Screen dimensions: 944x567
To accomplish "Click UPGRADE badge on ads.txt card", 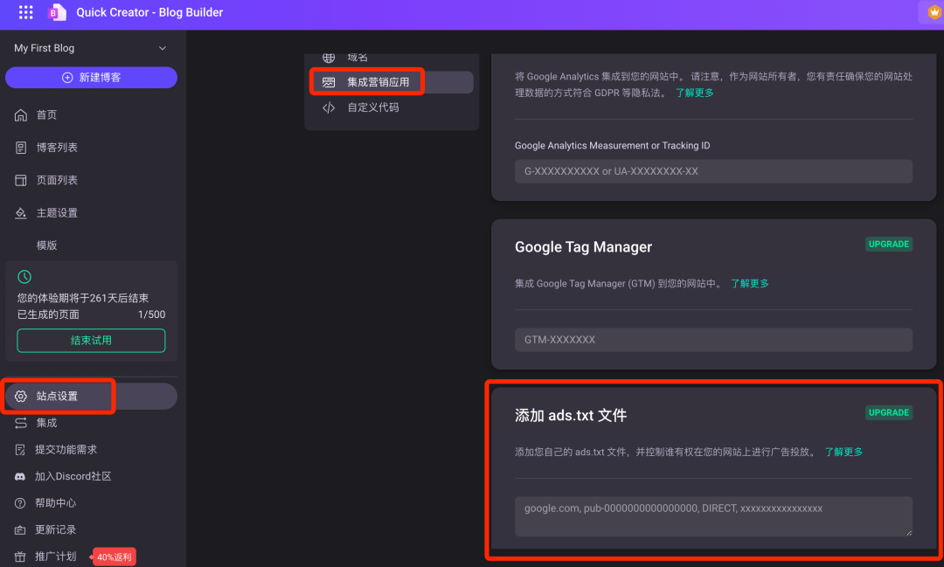I will pyautogui.click(x=889, y=413).
